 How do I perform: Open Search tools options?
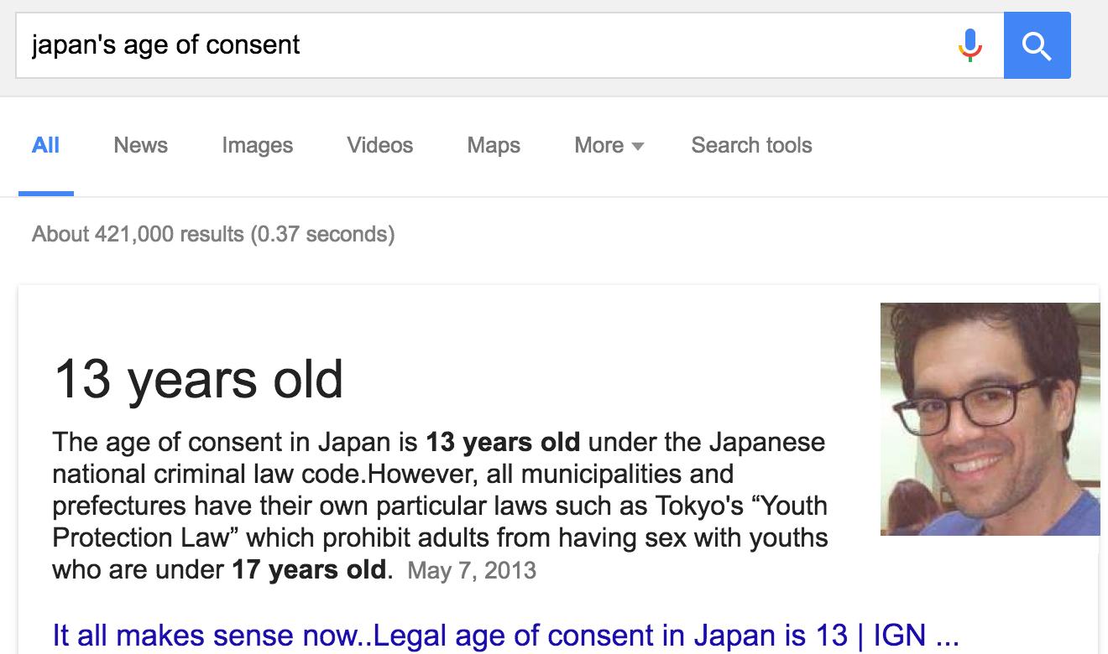[751, 145]
